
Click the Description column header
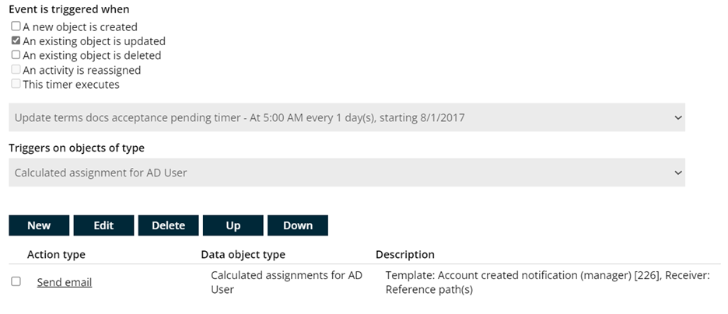click(x=405, y=255)
